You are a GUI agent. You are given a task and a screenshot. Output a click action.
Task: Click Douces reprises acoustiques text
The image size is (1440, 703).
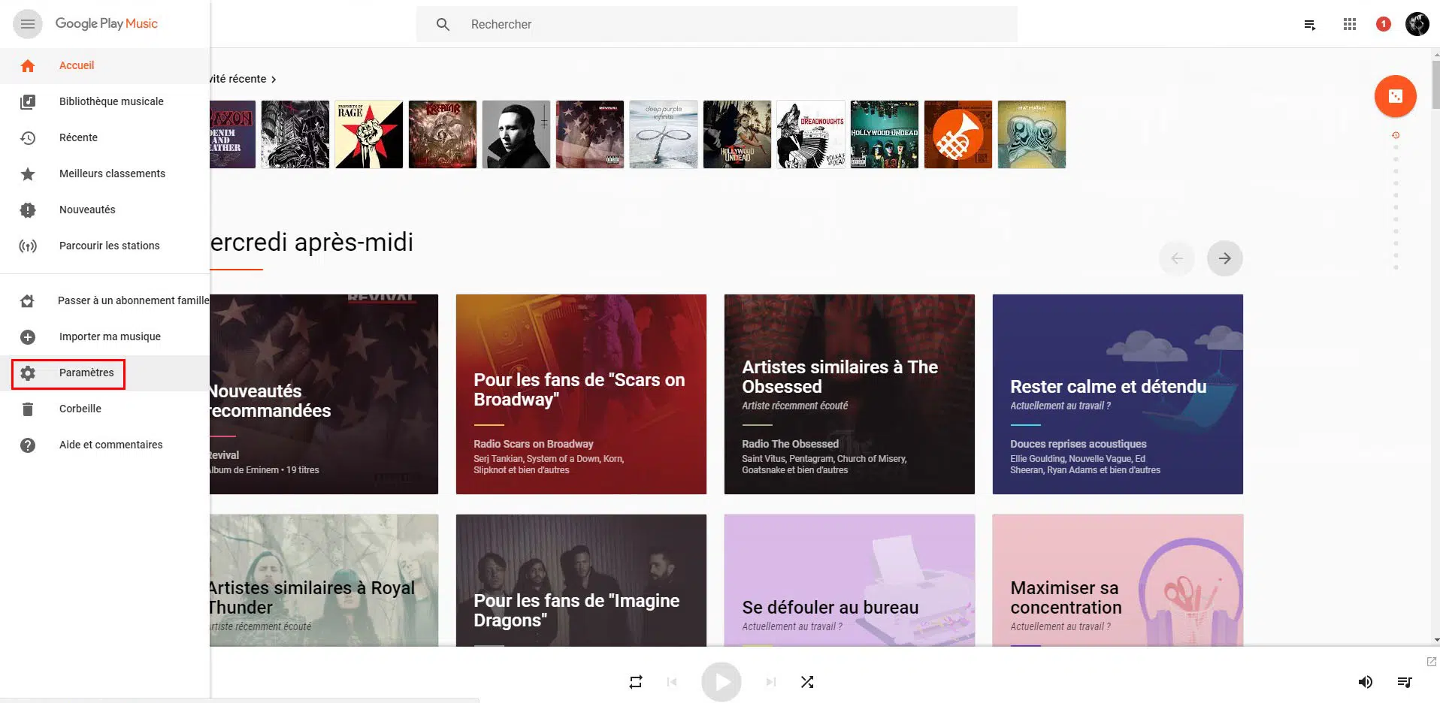pos(1078,445)
